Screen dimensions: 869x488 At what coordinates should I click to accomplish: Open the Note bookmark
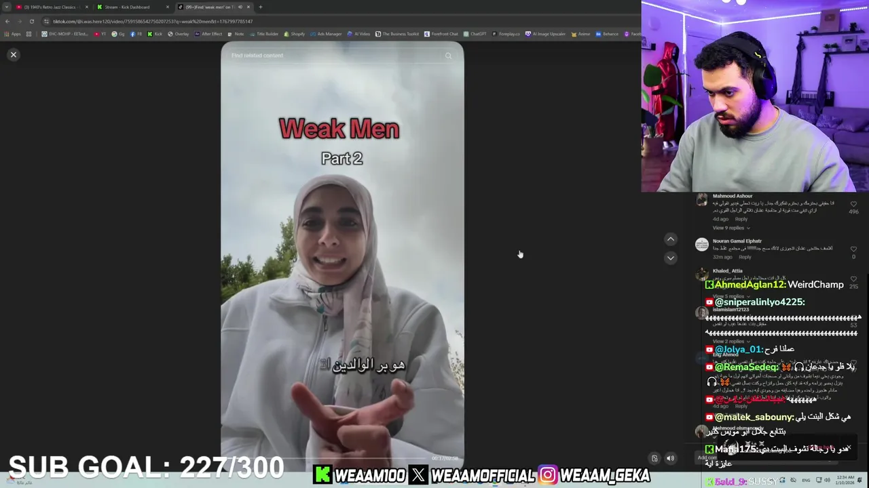pyautogui.click(x=236, y=34)
